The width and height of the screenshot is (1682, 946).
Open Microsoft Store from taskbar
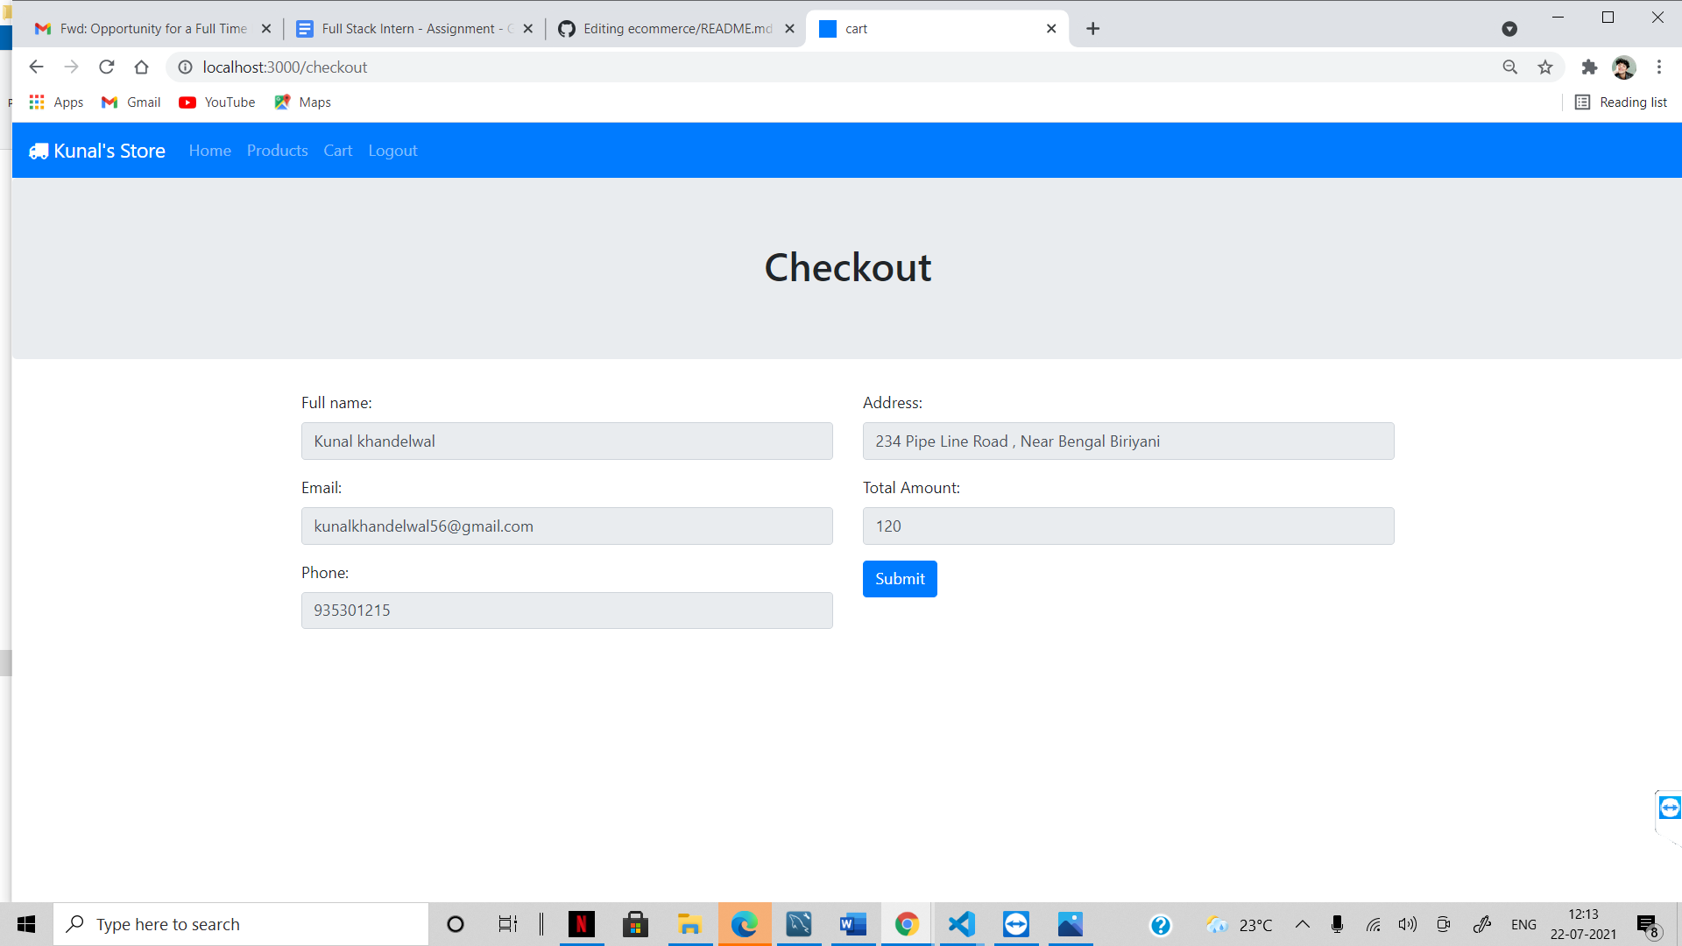pos(635,924)
